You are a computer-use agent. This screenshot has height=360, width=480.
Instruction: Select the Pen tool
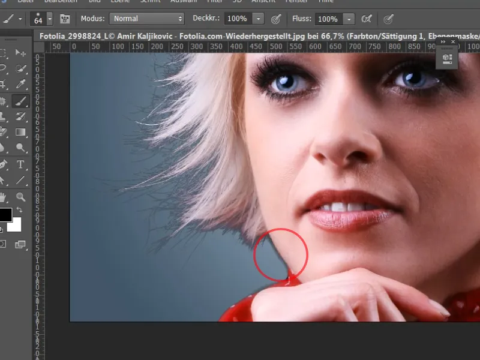coord(3,164)
